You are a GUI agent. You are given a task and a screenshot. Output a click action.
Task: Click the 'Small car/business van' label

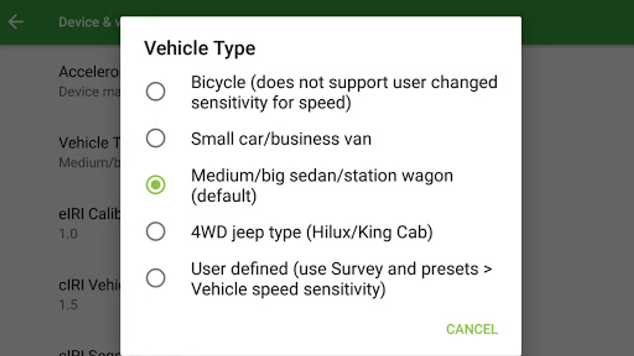281,139
